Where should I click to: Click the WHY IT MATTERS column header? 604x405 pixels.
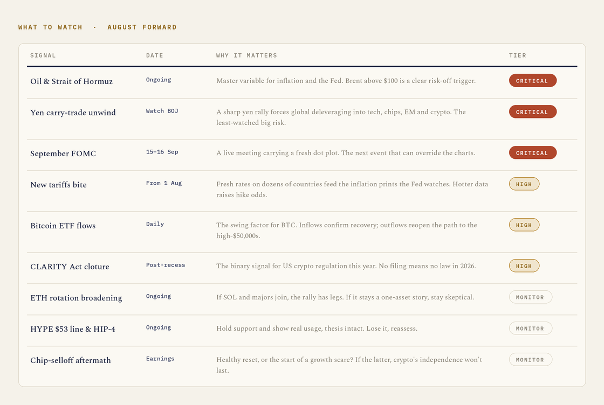[246, 55]
